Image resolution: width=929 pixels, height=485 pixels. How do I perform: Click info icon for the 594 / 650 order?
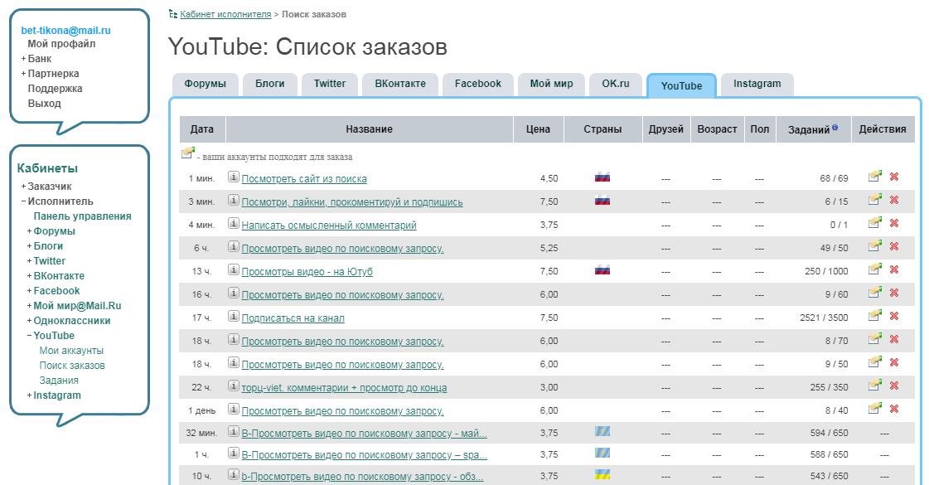click(234, 432)
